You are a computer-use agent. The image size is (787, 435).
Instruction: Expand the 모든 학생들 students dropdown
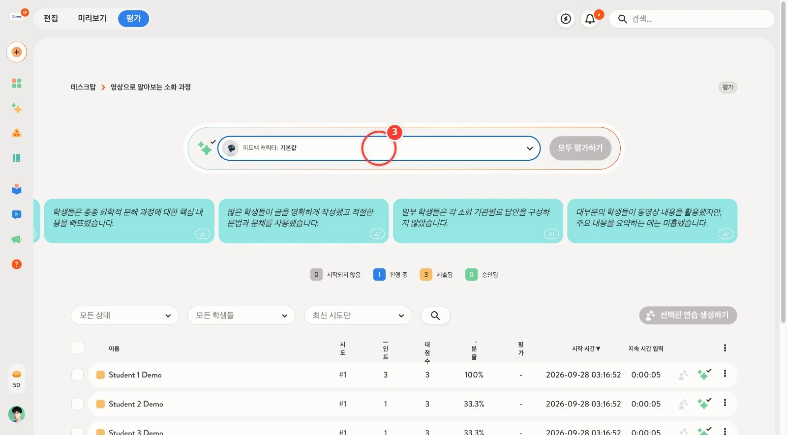click(242, 316)
